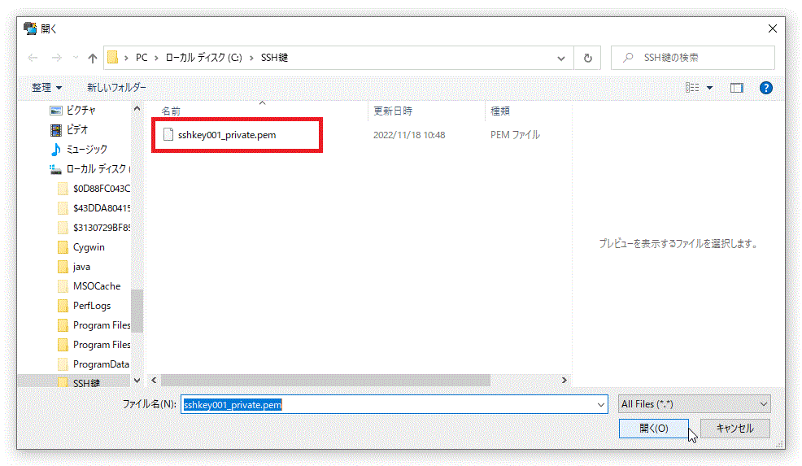Expand the address bar path dropdown

(x=561, y=58)
